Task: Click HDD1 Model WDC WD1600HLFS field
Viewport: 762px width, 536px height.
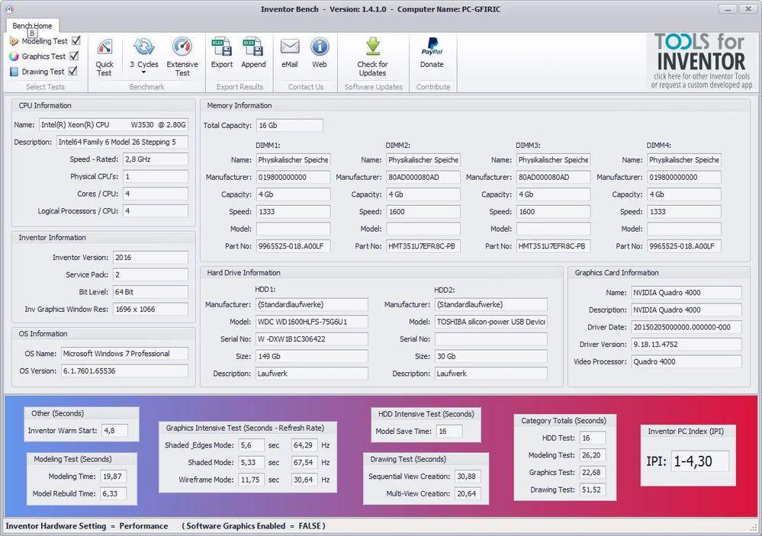Action: click(312, 322)
